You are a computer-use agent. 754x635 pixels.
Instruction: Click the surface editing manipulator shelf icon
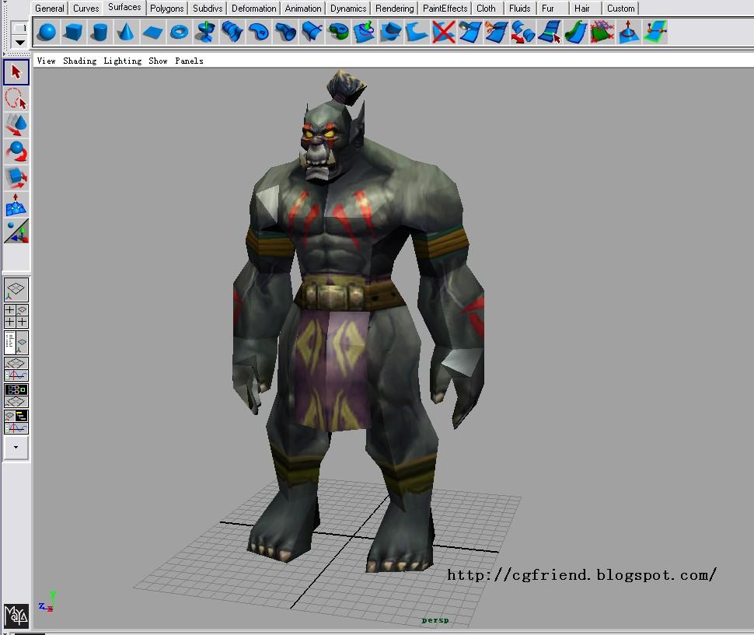point(629,32)
